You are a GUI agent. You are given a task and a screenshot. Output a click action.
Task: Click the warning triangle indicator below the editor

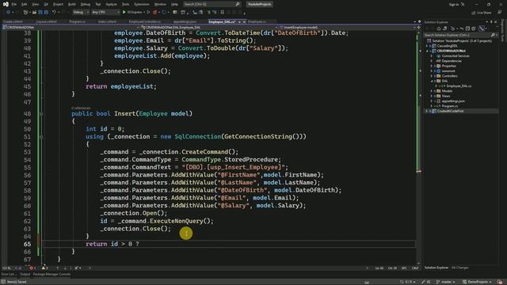coord(44,268)
